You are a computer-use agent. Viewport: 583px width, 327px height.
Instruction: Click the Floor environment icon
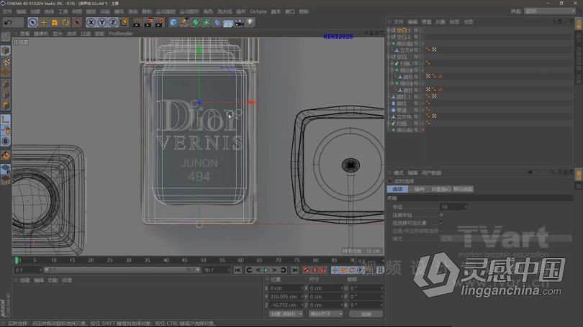click(x=228, y=23)
